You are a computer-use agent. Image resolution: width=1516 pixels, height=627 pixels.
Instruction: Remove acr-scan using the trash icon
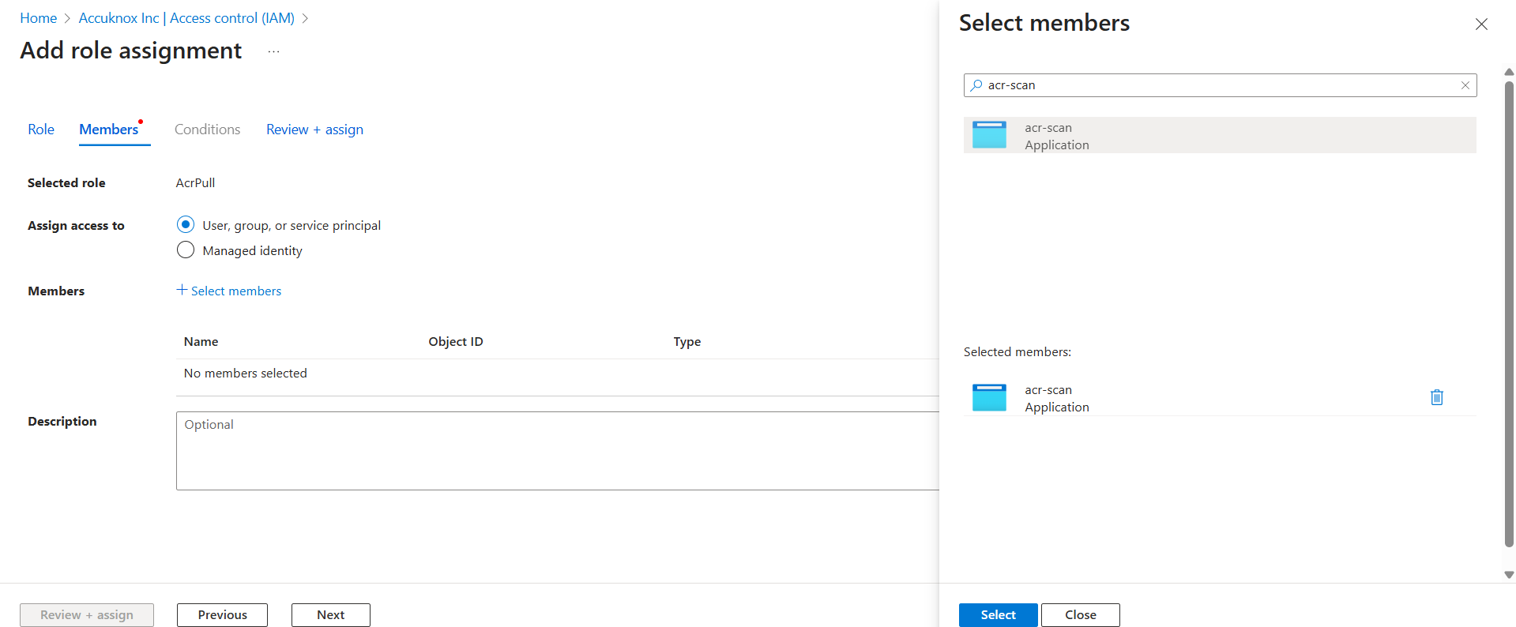1436,397
